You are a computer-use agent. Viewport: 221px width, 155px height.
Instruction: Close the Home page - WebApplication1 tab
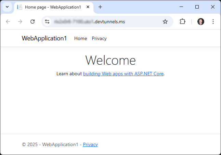(x=88, y=7)
